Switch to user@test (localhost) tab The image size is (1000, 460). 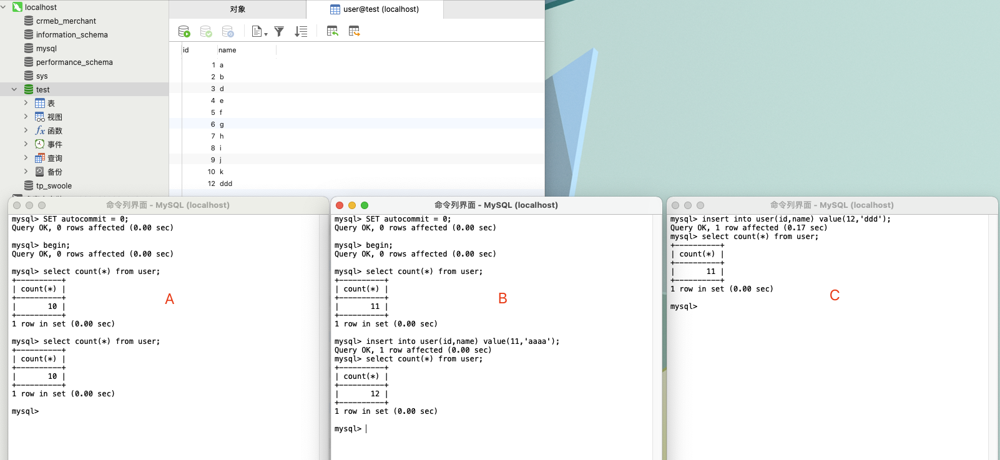[x=375, y=9]
